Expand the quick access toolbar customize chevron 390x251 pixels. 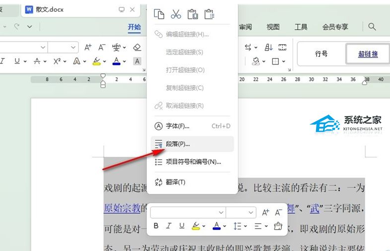(x=30, y=26)
